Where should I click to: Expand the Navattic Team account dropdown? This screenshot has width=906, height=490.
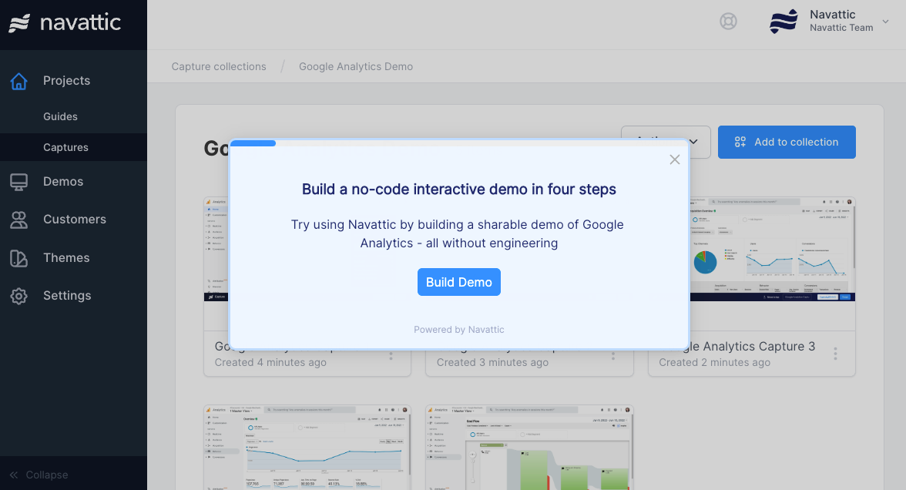pyautogui.click(x=885, y=22)
